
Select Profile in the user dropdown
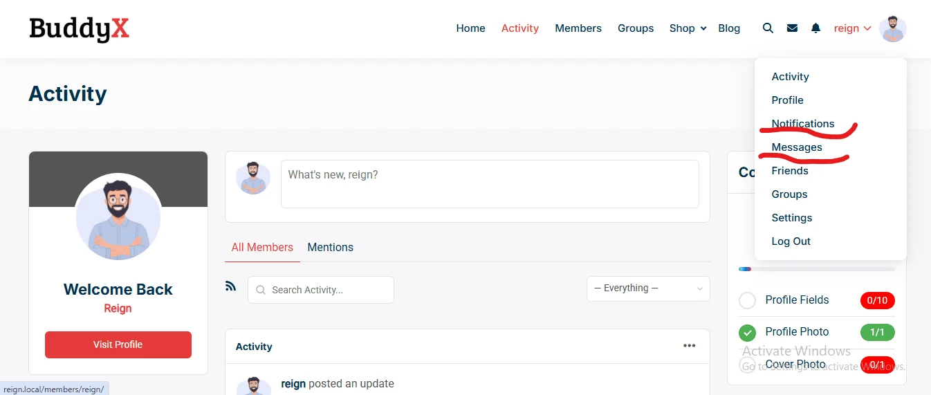pyautogui.click(x=787, y=100)
